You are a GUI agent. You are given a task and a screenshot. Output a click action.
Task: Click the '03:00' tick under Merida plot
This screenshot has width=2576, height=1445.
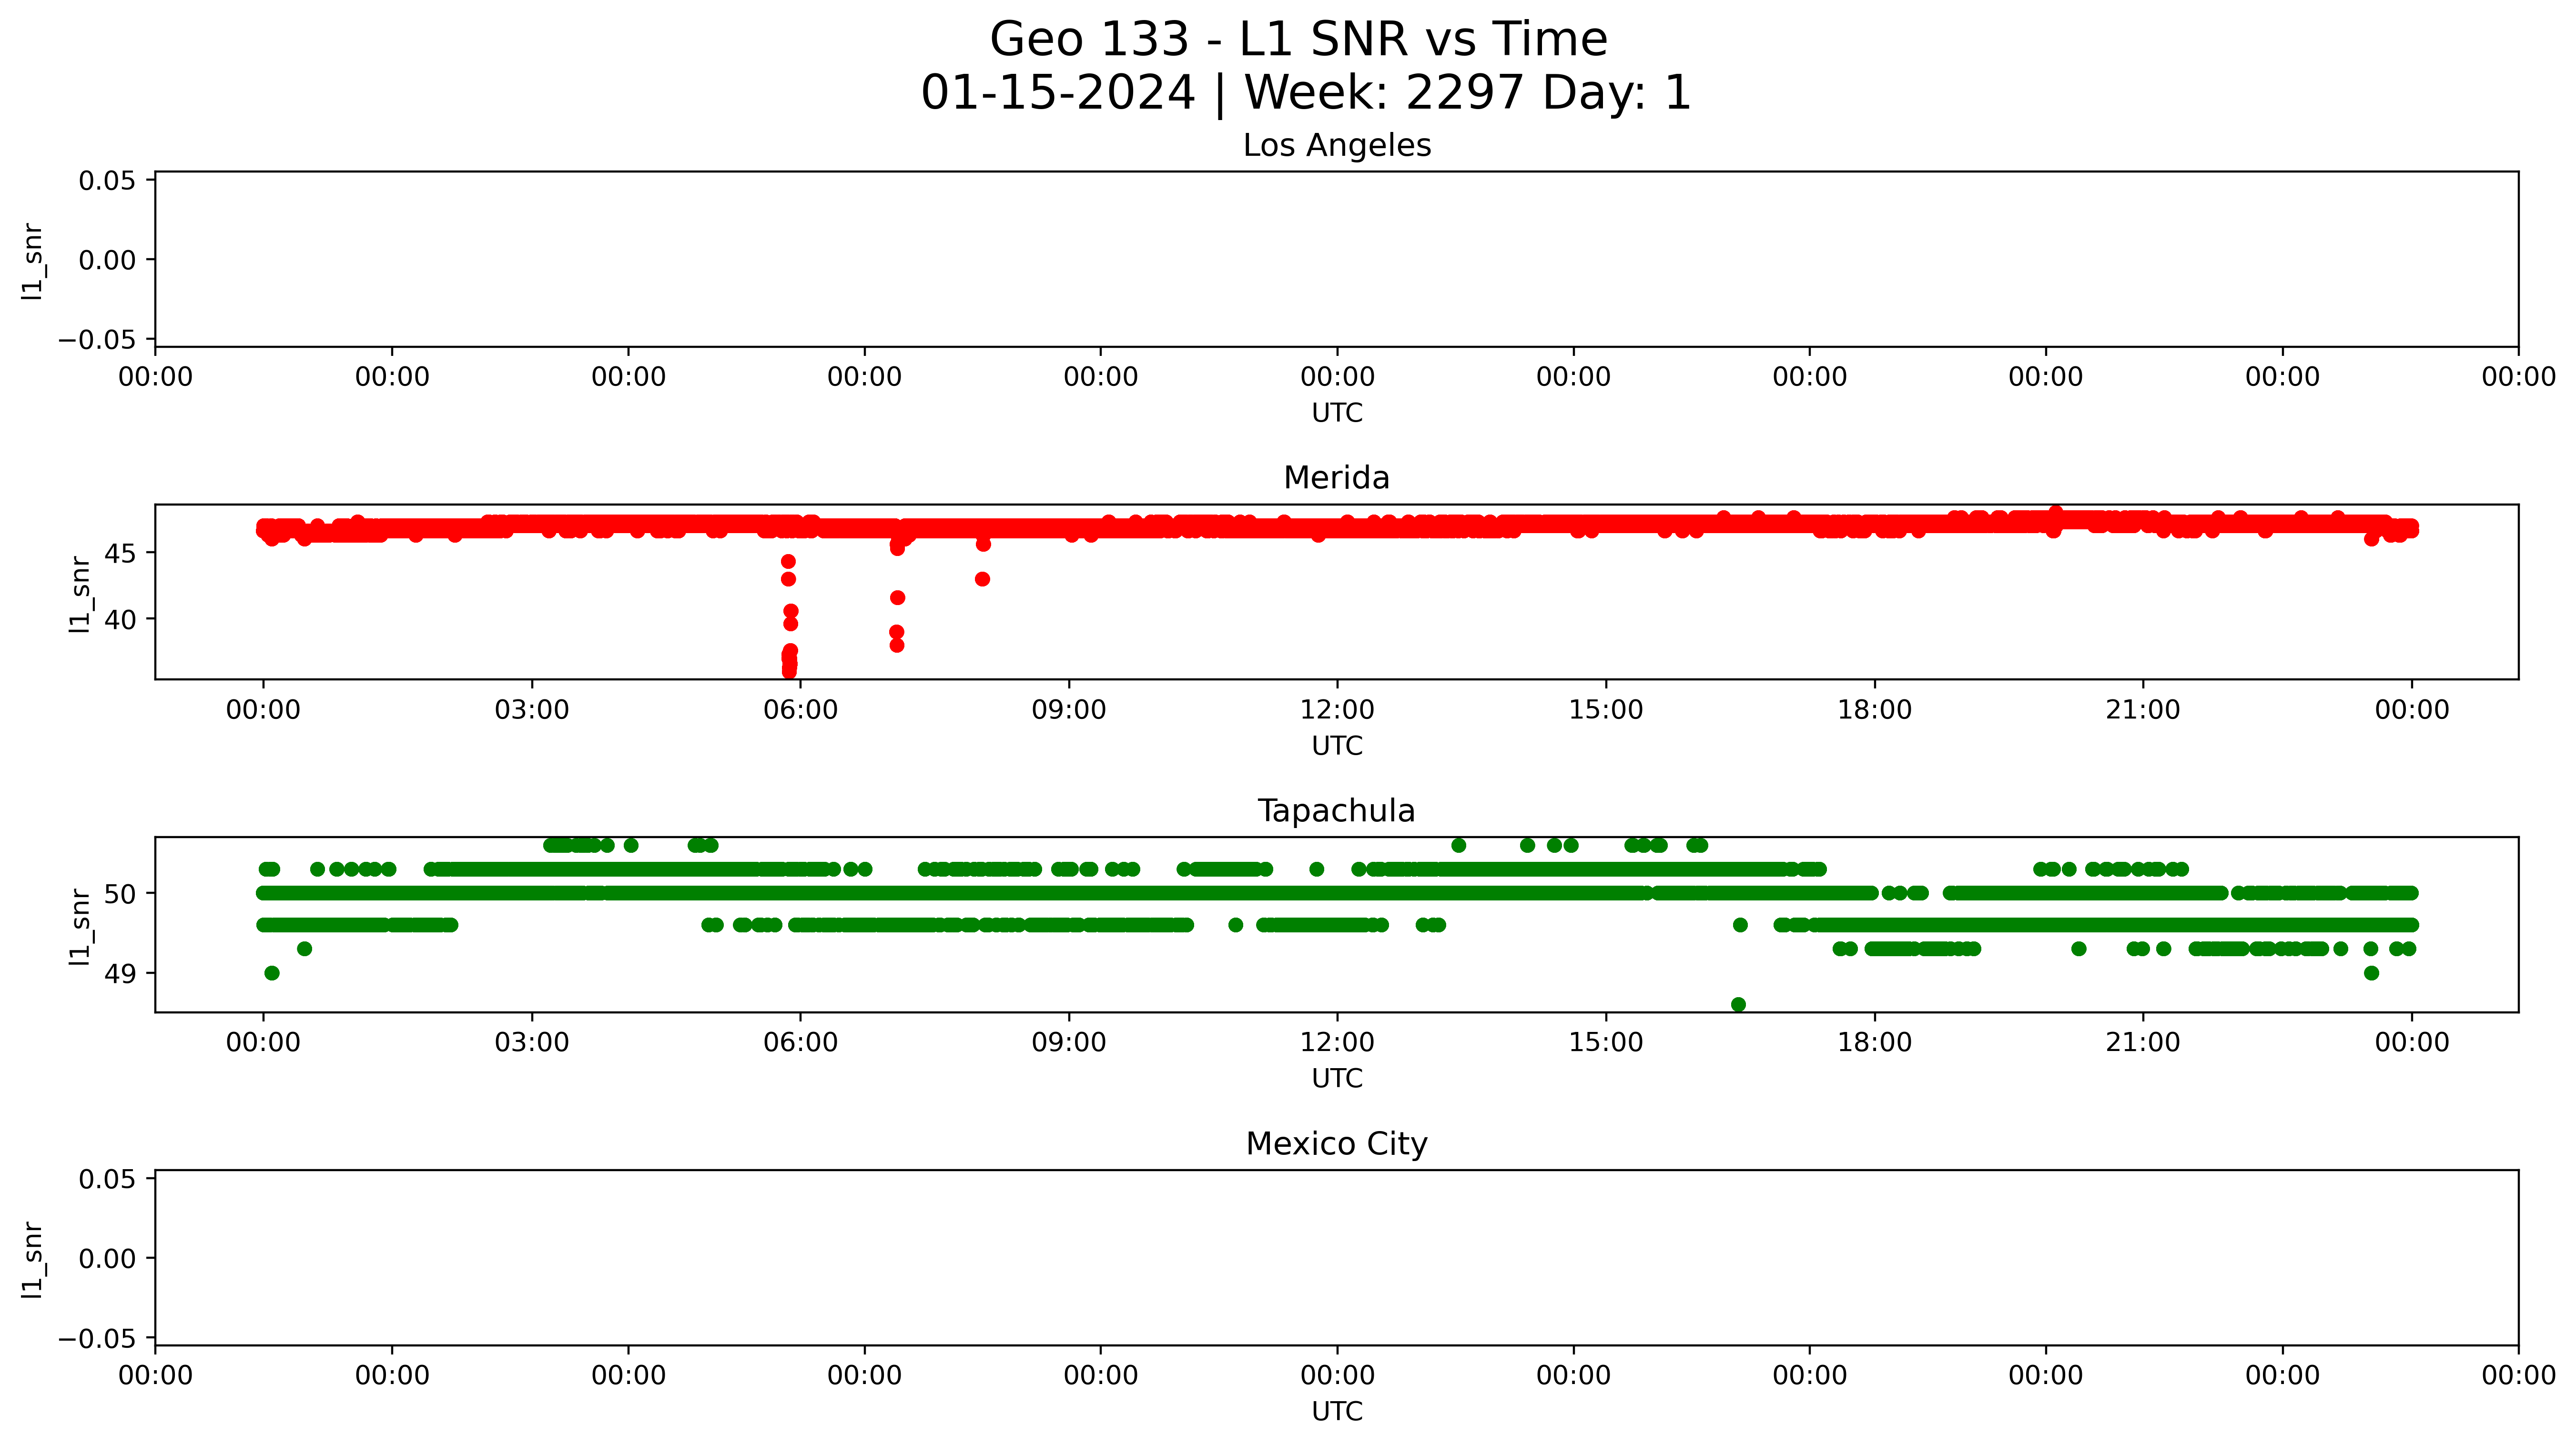point(532,710)
